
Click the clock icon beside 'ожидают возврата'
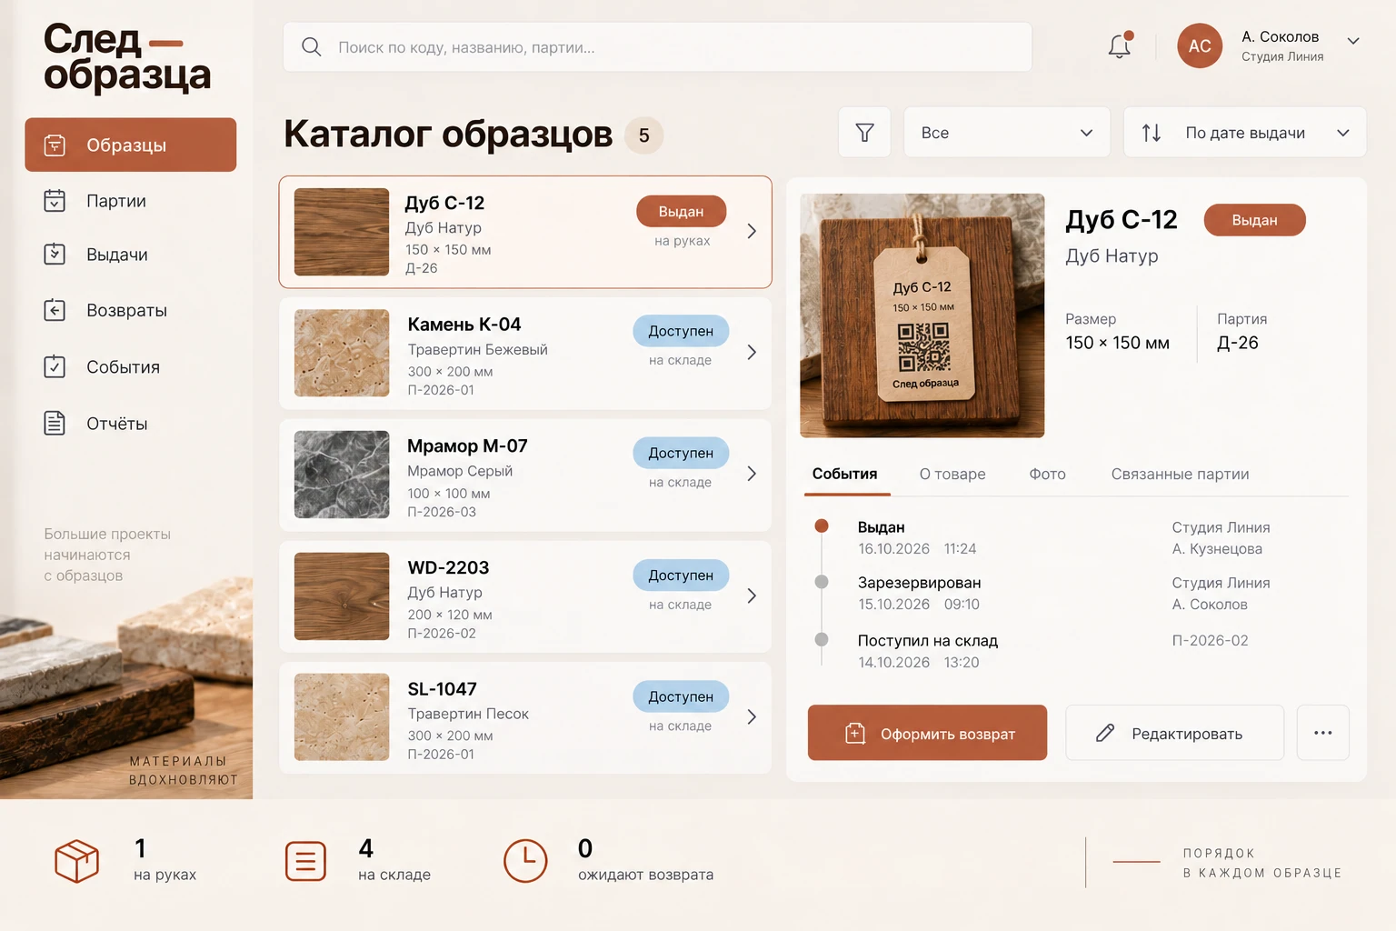click(525, 861)
